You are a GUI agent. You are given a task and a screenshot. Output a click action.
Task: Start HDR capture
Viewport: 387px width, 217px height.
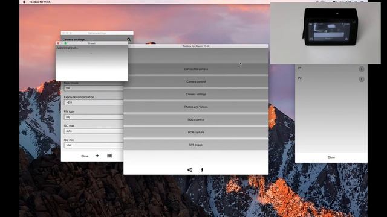point(196,132)
